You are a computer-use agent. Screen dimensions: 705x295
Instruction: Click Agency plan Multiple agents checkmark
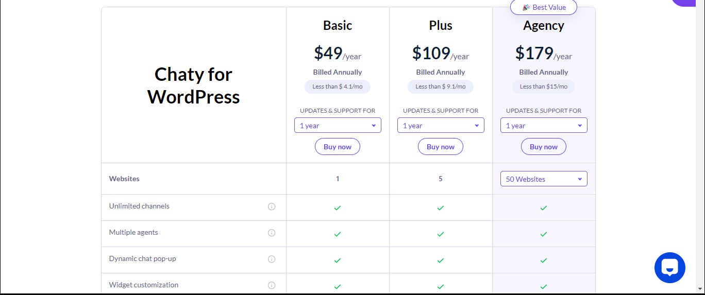[x=544, y=234]
